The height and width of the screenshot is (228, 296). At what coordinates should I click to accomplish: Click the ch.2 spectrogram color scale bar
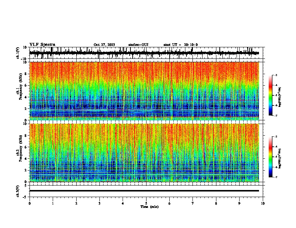click(x=271, y=157)
